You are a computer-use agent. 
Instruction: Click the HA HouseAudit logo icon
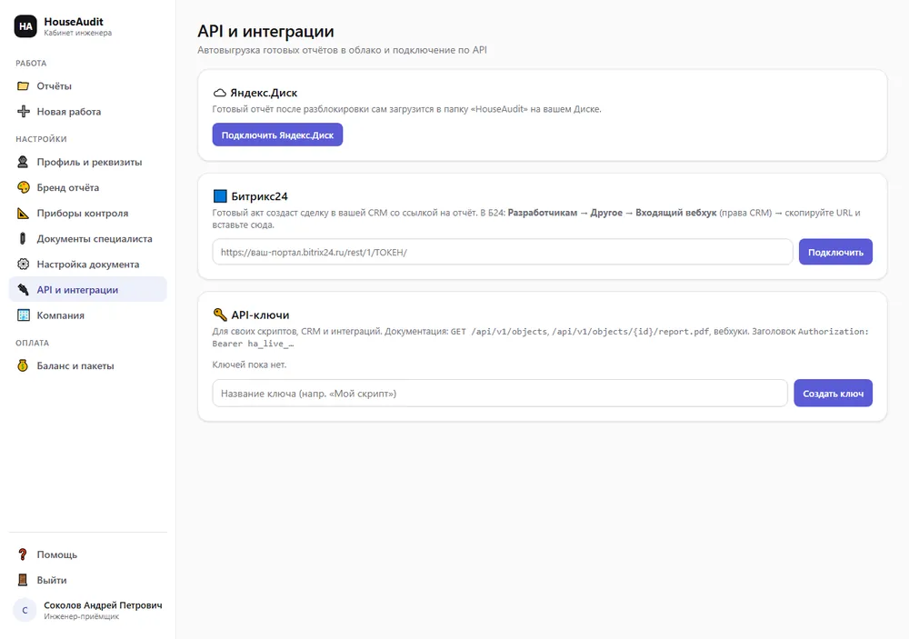(x=25, y=26)
